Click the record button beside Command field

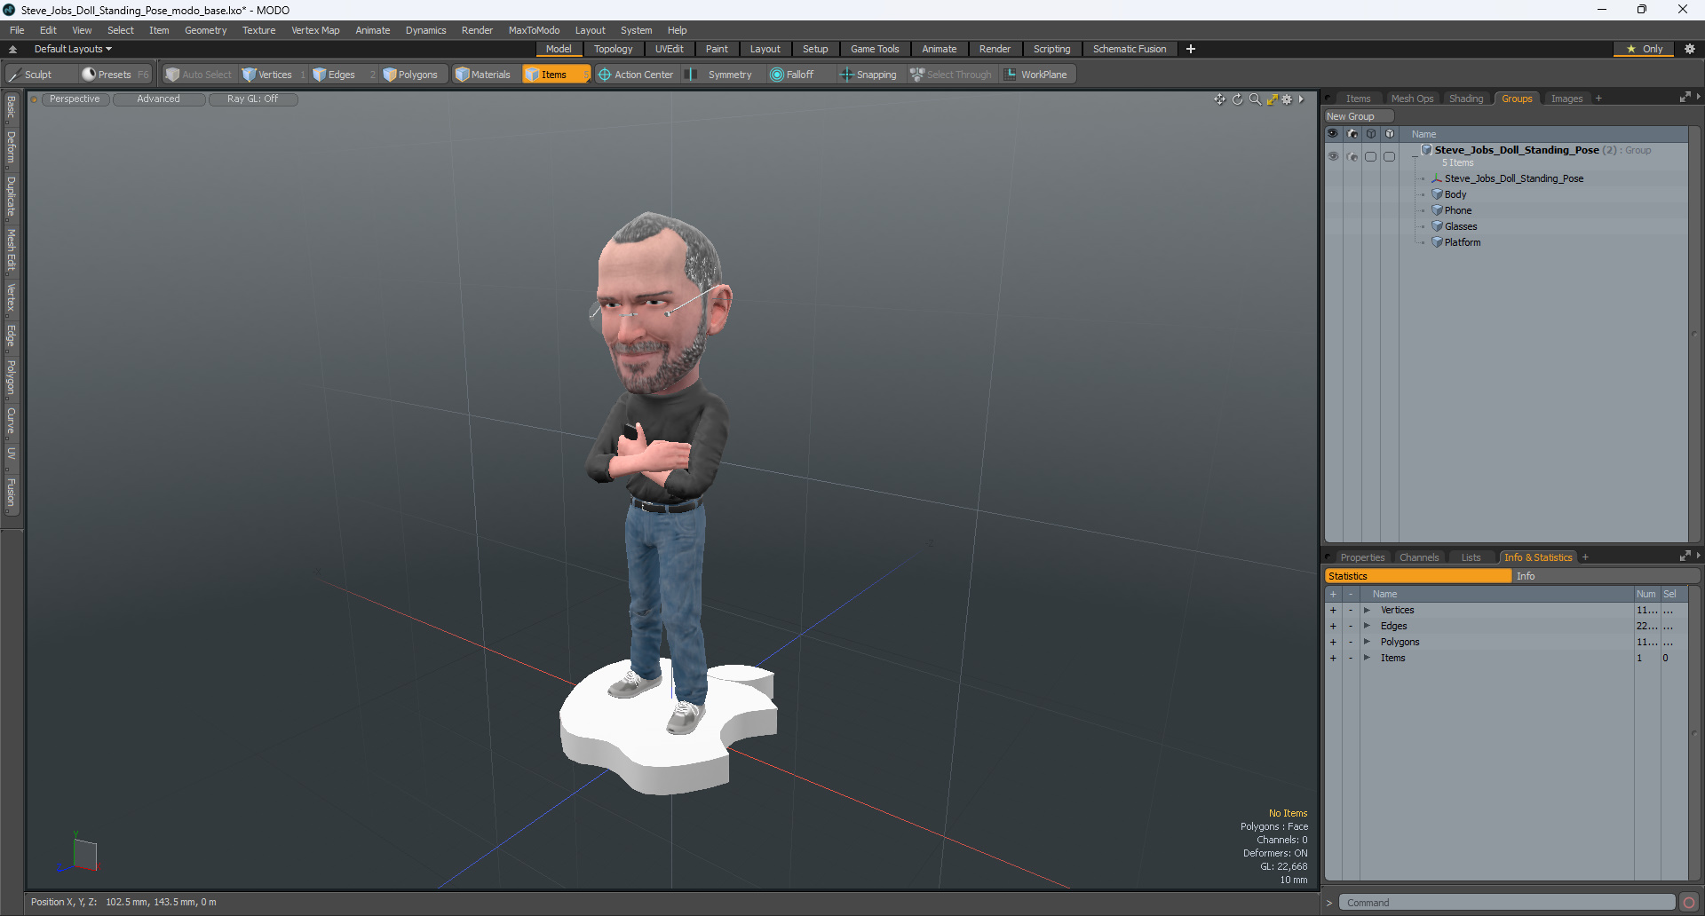click(1689, 903)
